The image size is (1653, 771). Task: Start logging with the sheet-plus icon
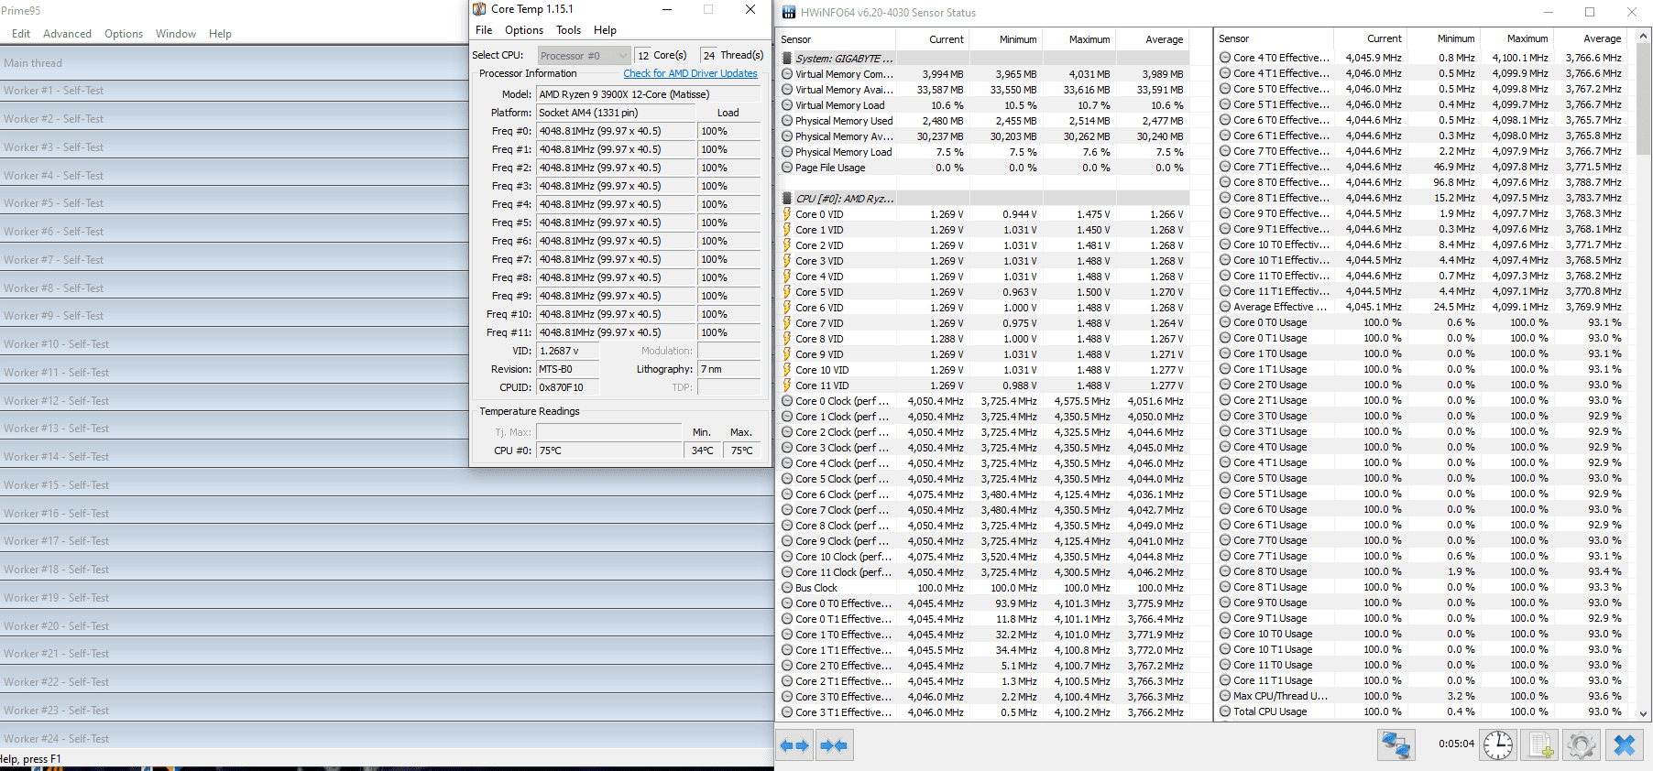(1539, 745)
